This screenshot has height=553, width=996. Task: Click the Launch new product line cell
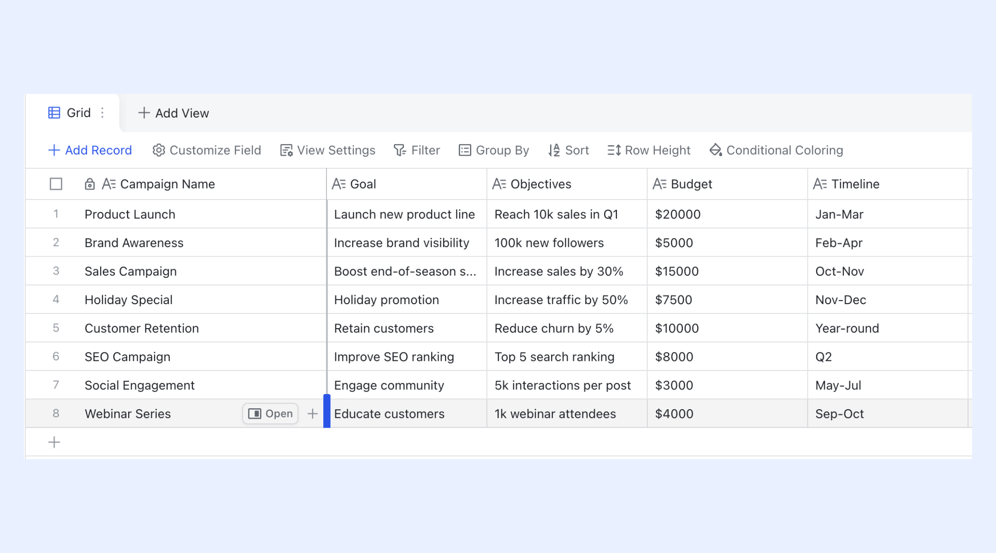(x=407, y=214)
